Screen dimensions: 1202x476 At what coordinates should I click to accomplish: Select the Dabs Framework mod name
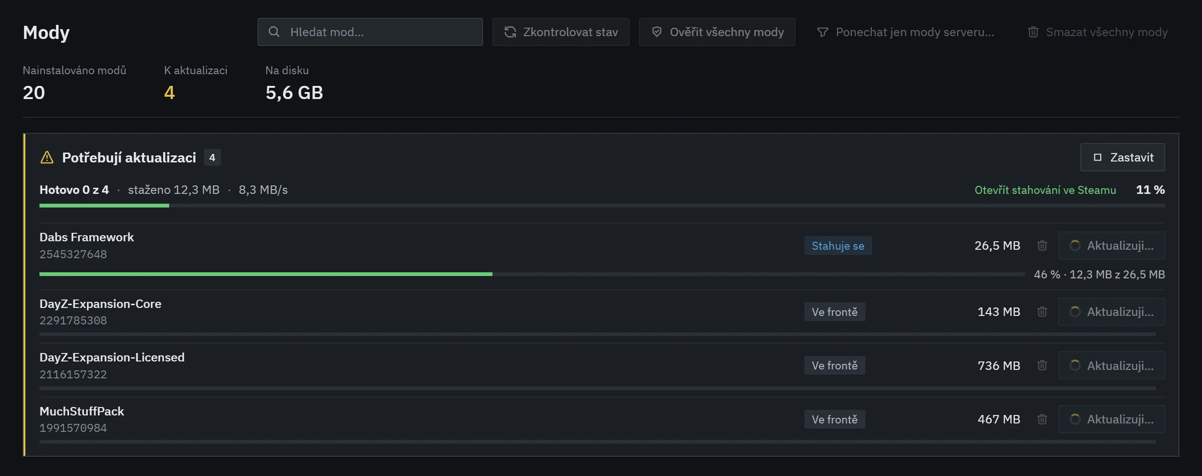tap(86, 238)
